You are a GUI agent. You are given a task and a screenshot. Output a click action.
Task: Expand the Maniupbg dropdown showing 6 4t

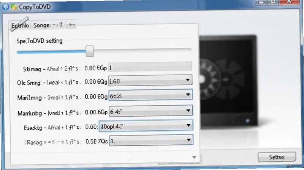coord(151,111)
